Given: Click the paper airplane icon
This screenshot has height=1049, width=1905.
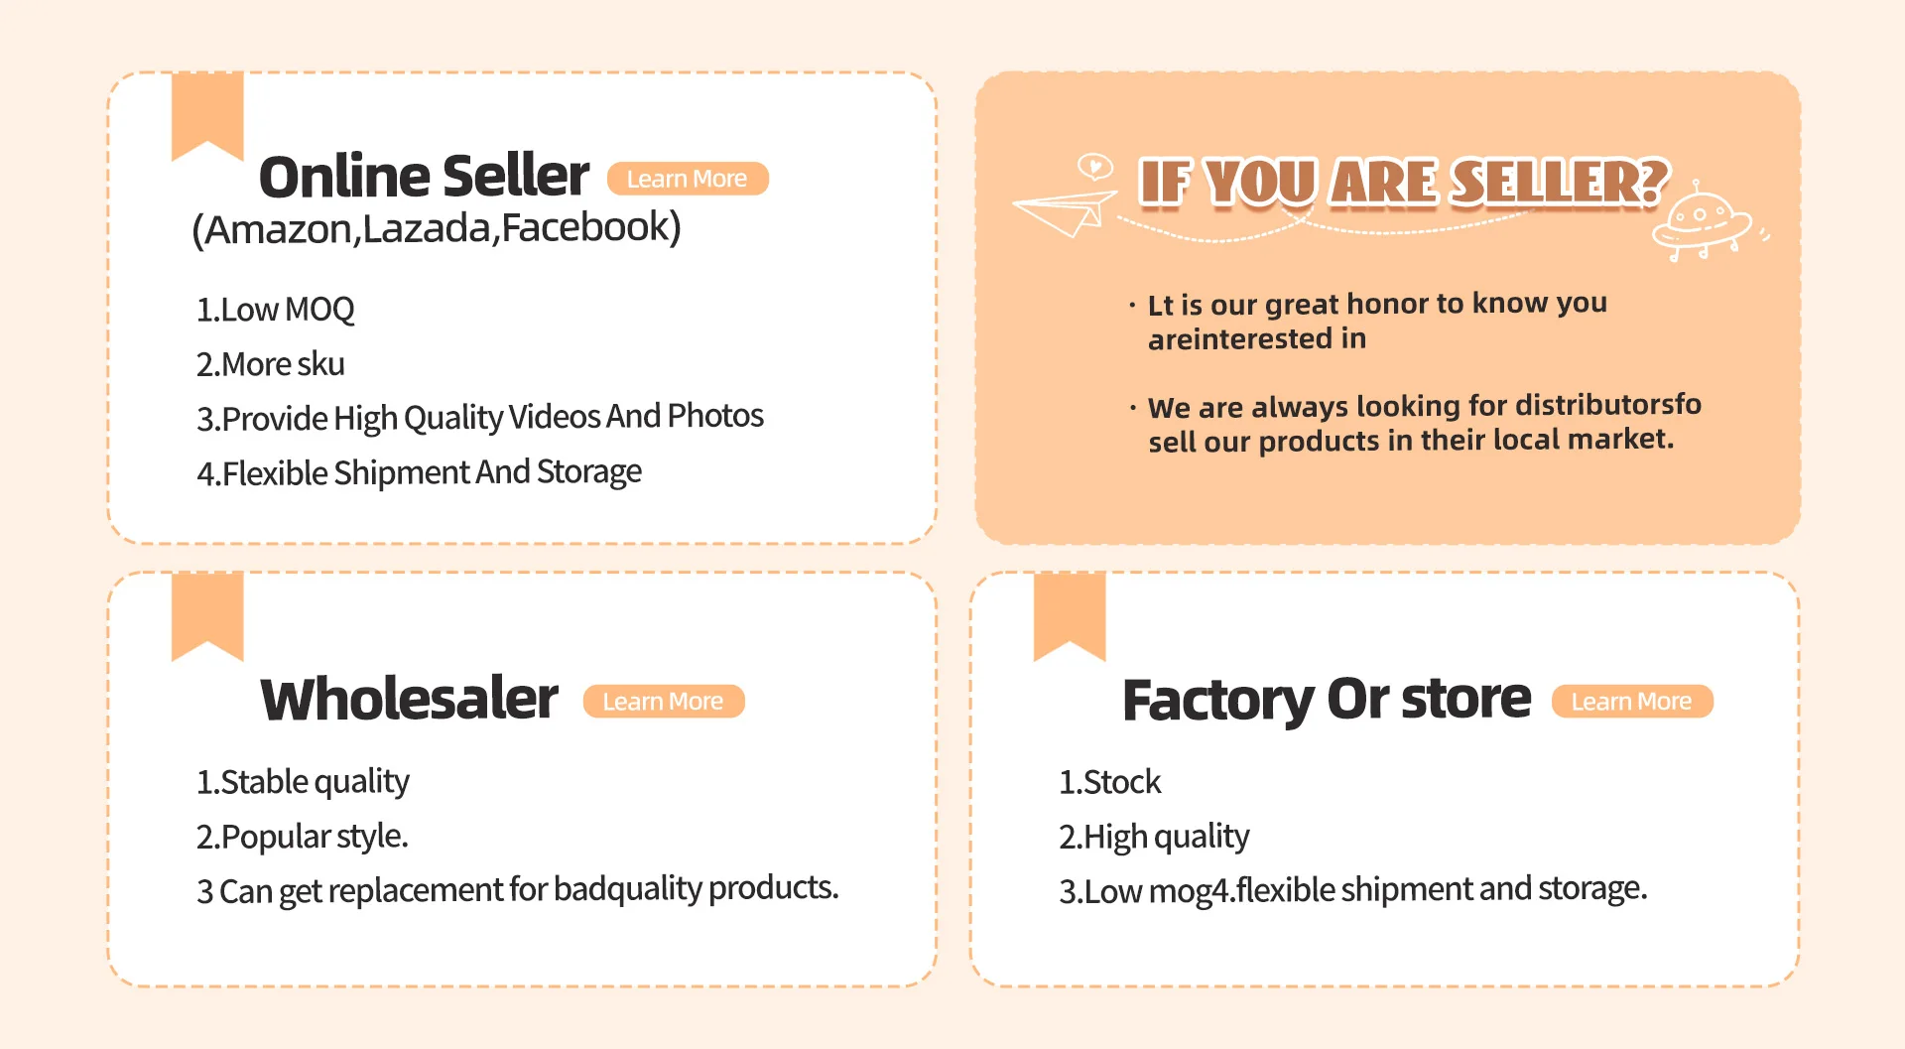Looking at the screenshot, I should 1062,210.
